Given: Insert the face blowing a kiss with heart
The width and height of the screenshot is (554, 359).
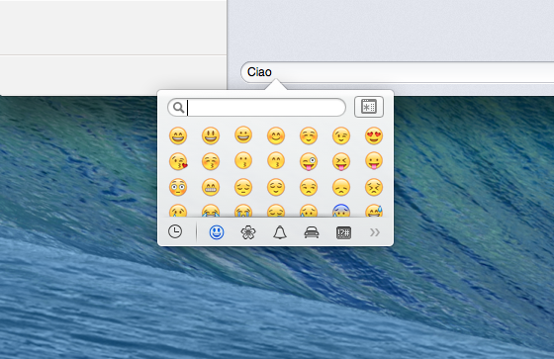Looking at the screenshot, I should (178, 161).
